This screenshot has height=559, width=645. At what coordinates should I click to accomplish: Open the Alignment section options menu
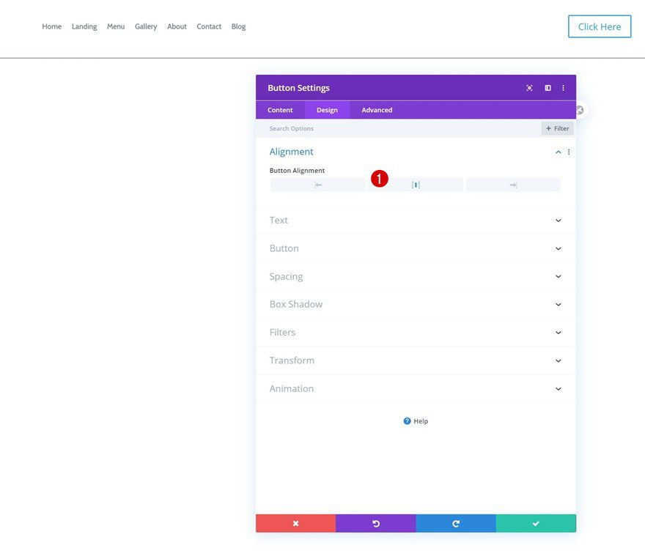(569, 152)
